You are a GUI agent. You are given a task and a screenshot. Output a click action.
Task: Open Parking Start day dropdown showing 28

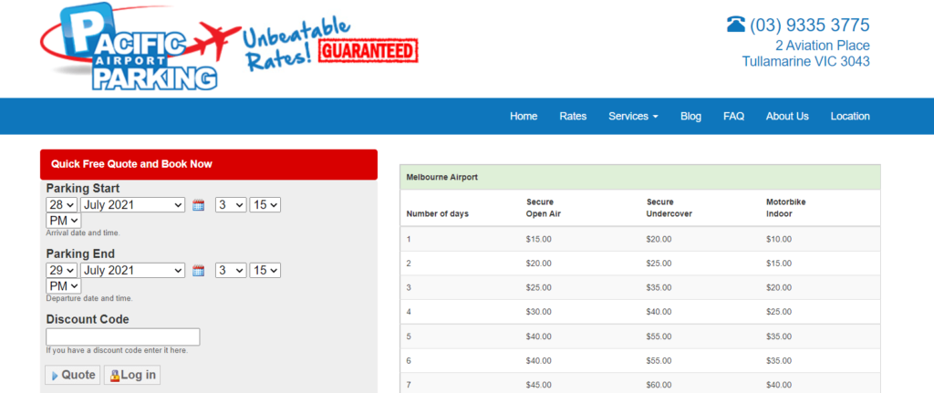62,205
